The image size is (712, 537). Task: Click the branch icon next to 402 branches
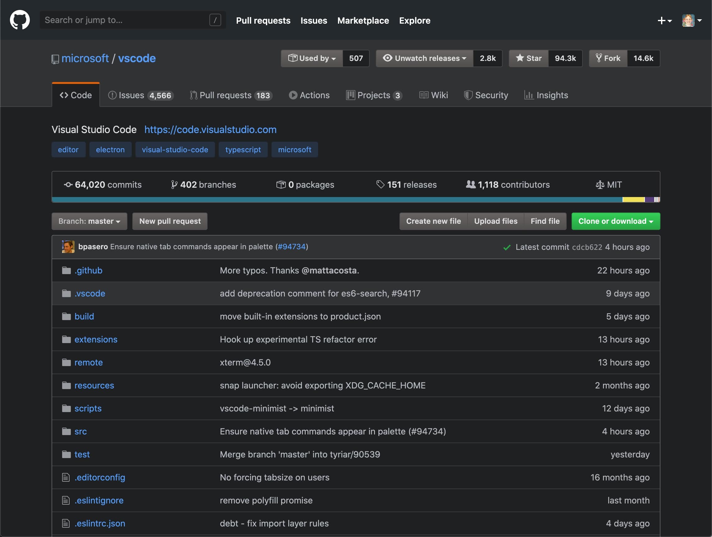click(x=175, y=185)
